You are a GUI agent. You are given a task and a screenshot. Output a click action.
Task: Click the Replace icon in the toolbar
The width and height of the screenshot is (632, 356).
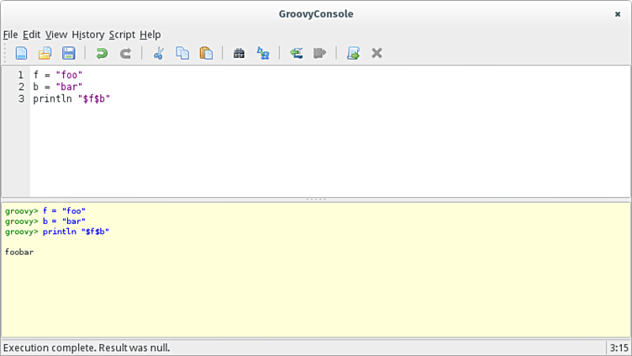[262, 53]
